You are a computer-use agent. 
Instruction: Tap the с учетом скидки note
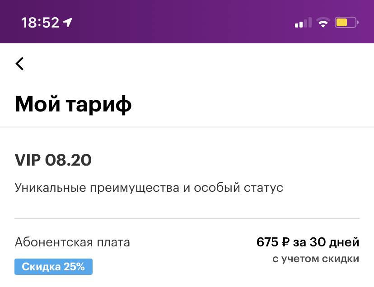tap(316, 259)
